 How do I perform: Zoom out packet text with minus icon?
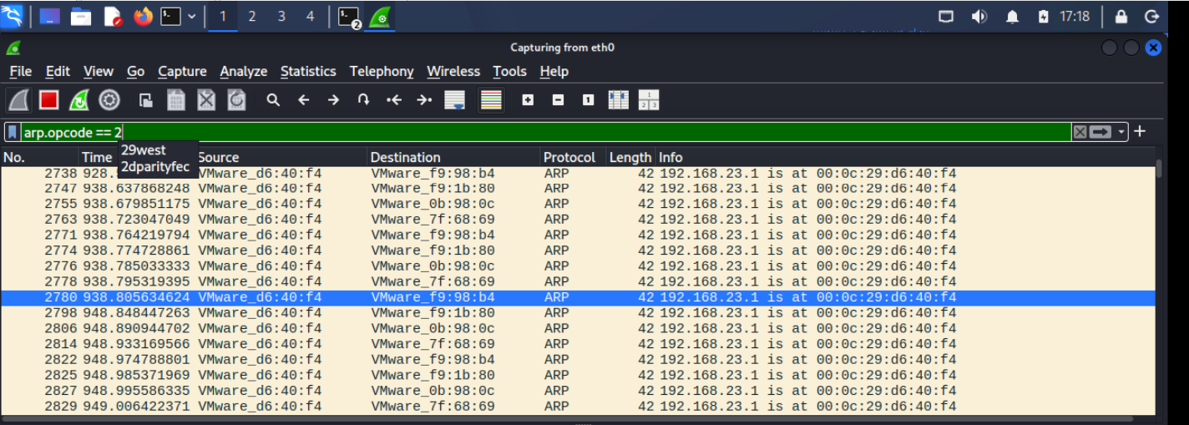[x=558, y=100]
